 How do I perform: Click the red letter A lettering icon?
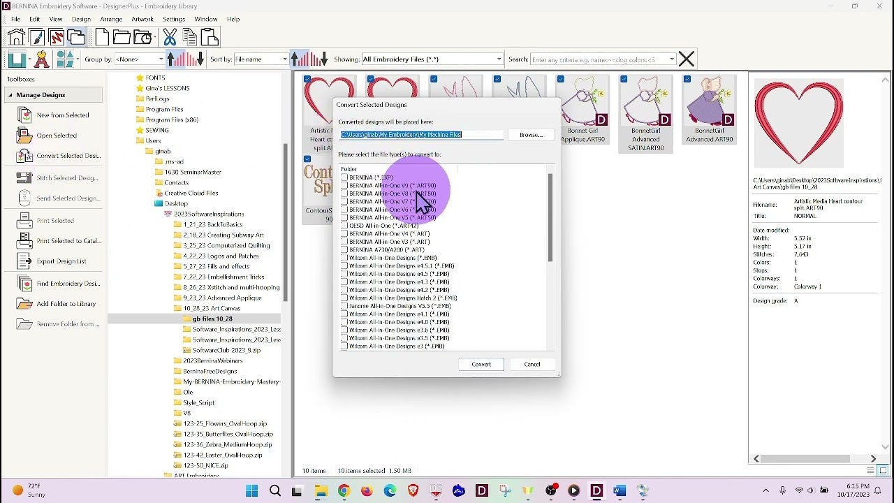42,59
